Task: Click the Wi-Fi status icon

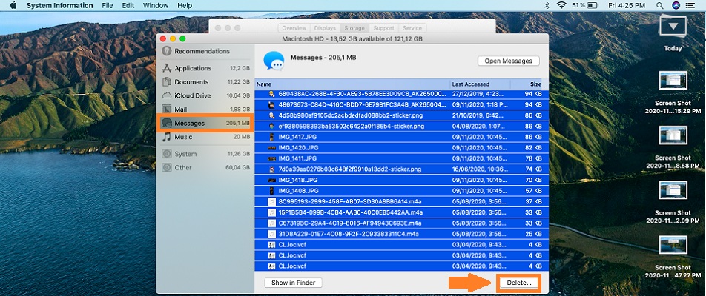Action: (561, 5)
